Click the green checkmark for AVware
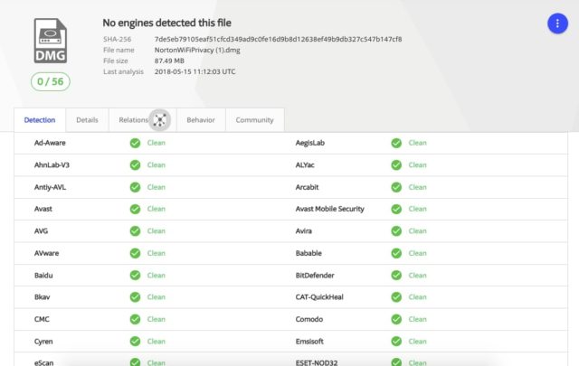 pos(135,253)
